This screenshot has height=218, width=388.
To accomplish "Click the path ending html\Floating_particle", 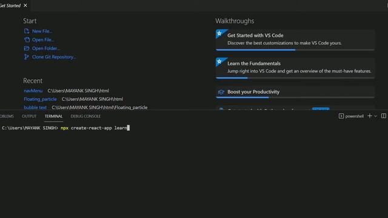I will [99, 108].
